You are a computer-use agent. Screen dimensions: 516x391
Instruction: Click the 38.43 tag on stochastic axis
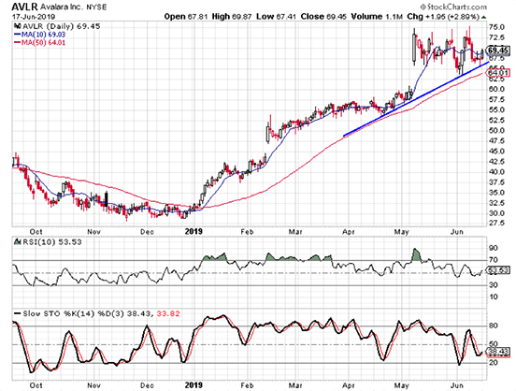point(498,352)
